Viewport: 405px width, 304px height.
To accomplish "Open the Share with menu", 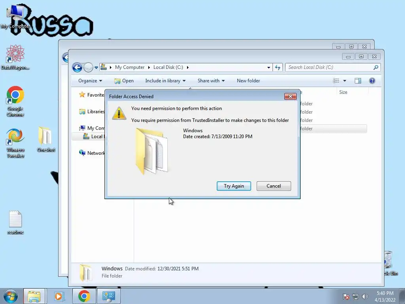I will tap(211, 81).
